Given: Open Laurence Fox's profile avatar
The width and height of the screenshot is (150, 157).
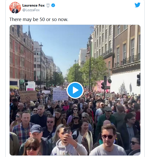Looking at the screenshot, I should (x=15, y=8).
